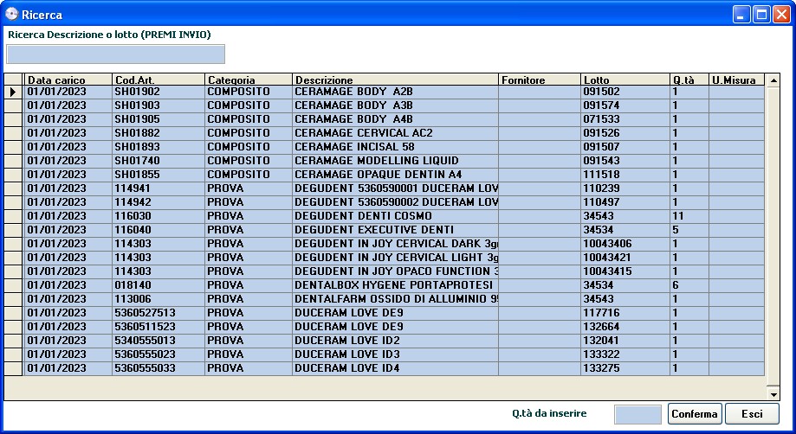The image size is (796, 434).
Task: Click quantity 6 in DENTALBOX row
Action: coord(689,285)
